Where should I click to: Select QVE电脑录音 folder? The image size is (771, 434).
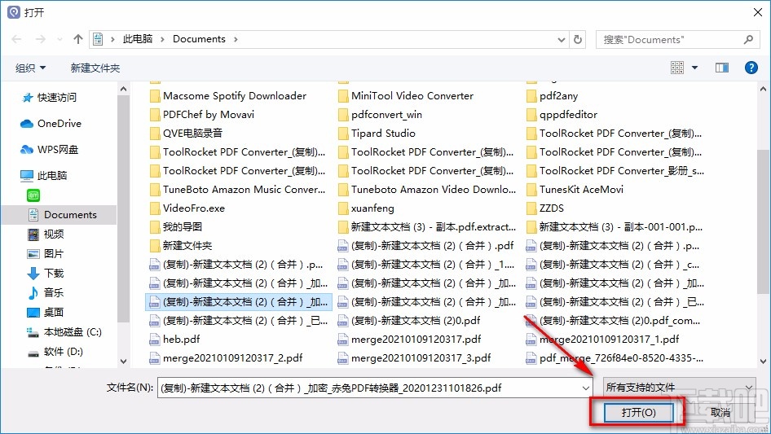pos(186,134)
